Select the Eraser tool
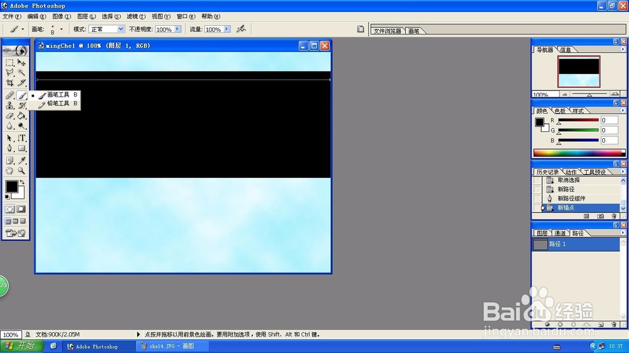The width and height of the screenshot is (629, 353). [x=9, y=116]
